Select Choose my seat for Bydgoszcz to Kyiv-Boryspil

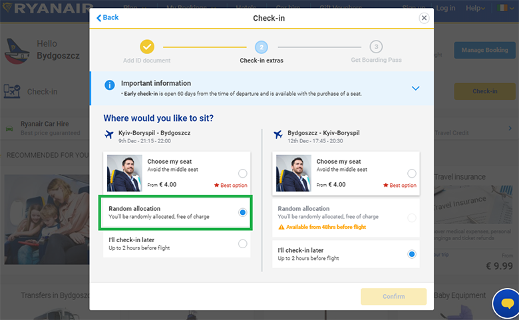click(x=411, y=173)
